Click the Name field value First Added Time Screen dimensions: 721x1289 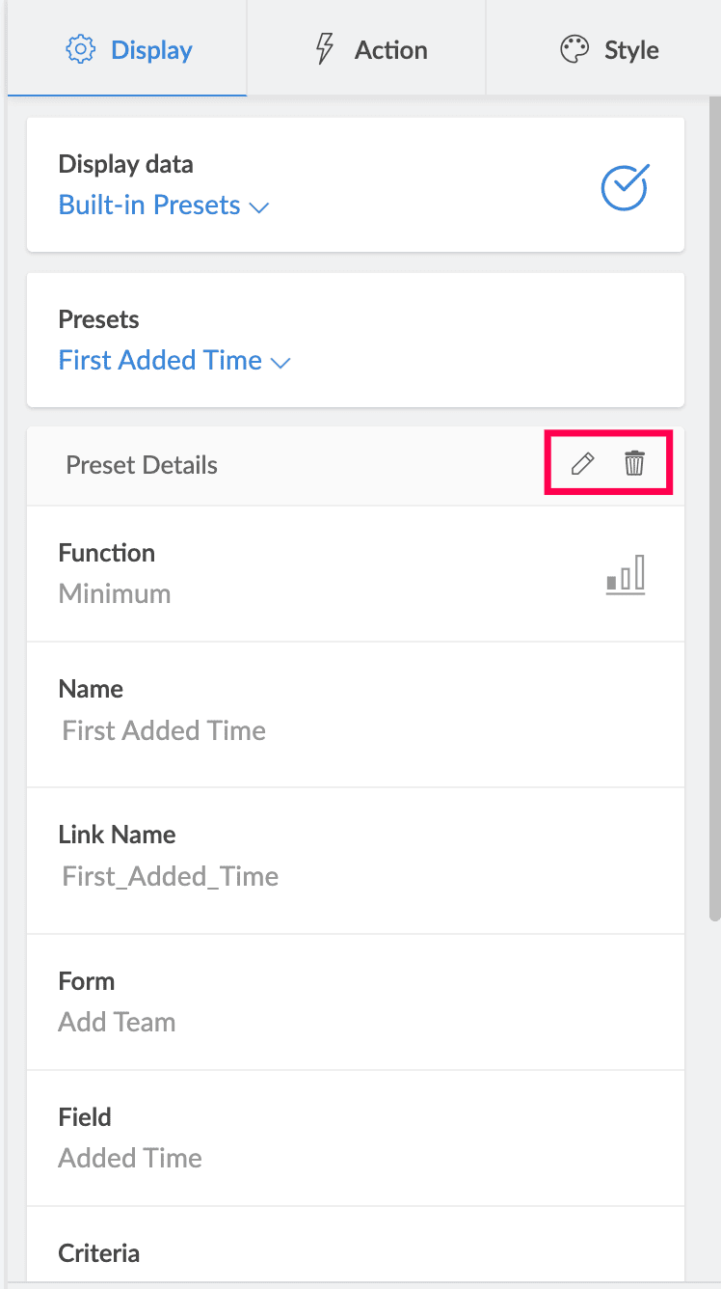tap(164, 730)
